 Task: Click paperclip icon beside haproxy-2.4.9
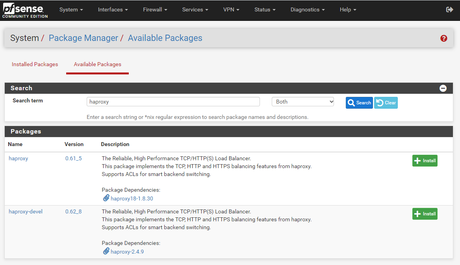coord(106,251)
